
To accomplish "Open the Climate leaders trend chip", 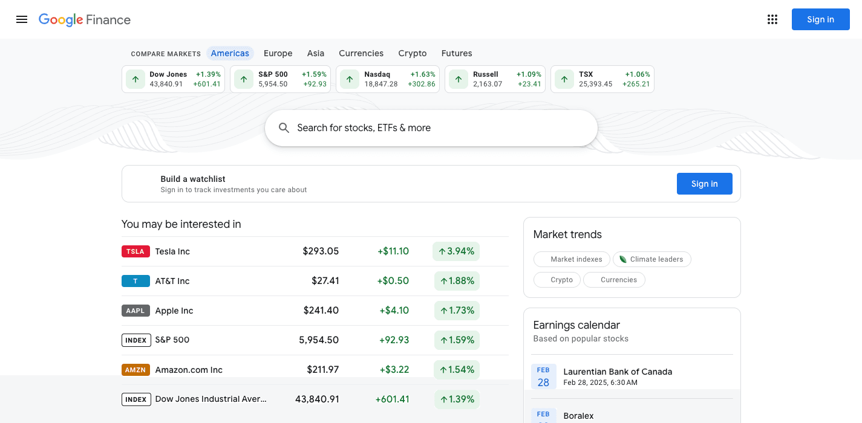I will click(x=652, y=259).
